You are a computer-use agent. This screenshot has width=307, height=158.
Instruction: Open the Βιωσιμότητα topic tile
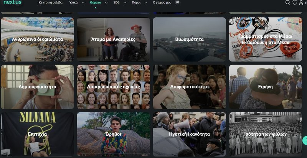(x=189, y=39)
